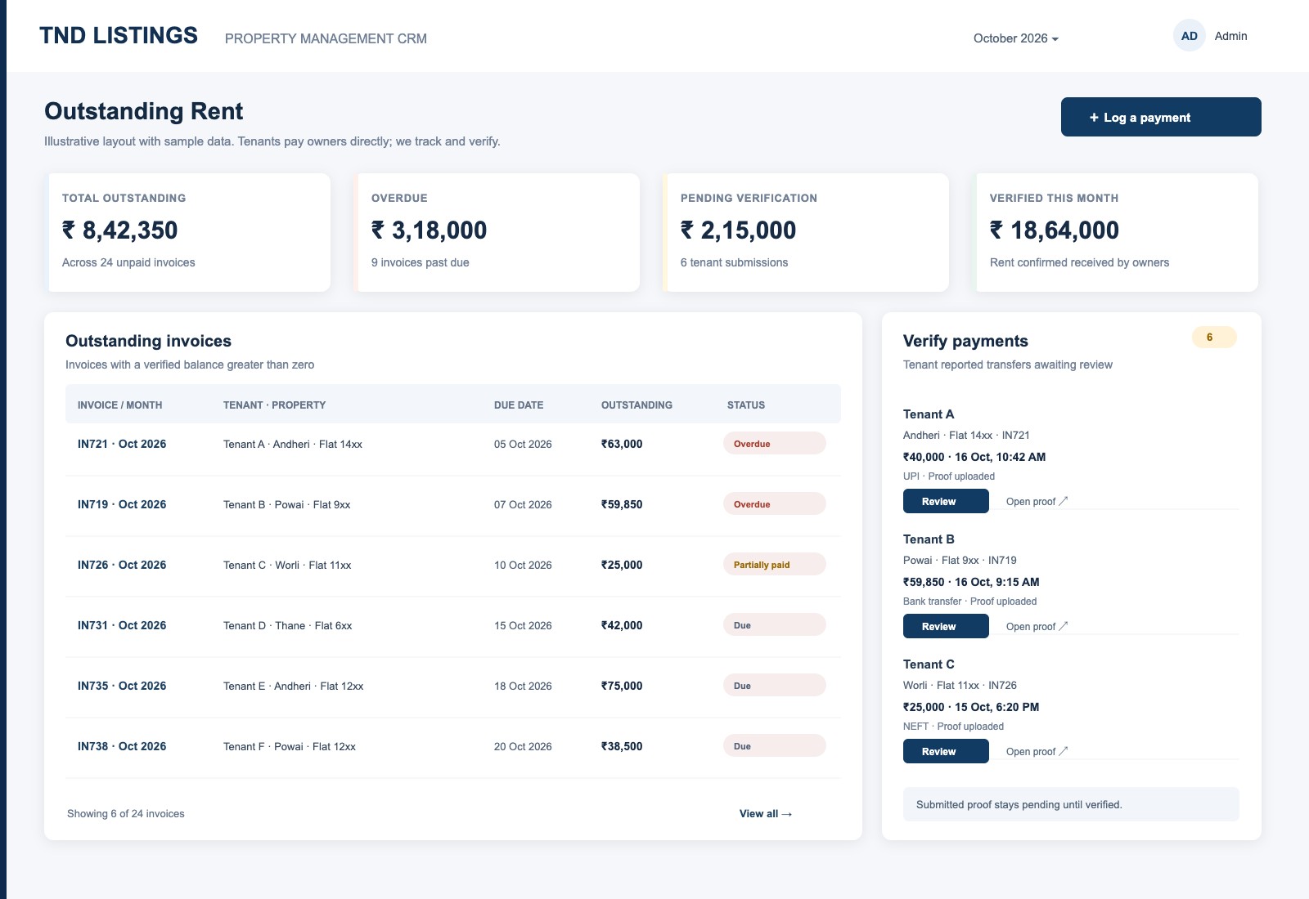This screenshot has width=1309, height=899.
Task: Click due date 05 Oct 2026
Action: click(x=523, y=445)
